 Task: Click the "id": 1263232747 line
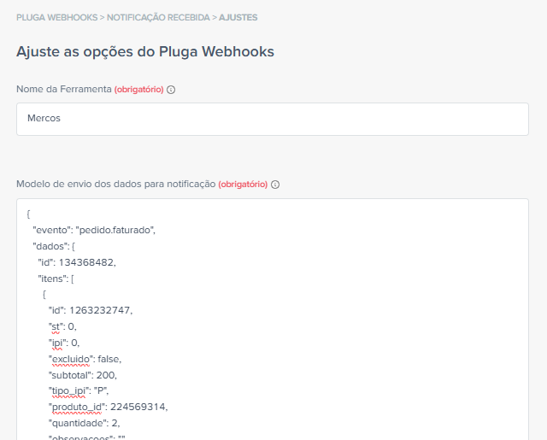tap(91, 310)
